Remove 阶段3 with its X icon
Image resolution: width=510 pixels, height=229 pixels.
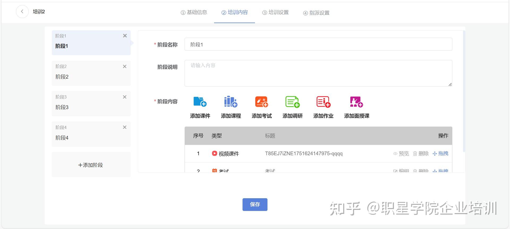click(x=125, y=97)
